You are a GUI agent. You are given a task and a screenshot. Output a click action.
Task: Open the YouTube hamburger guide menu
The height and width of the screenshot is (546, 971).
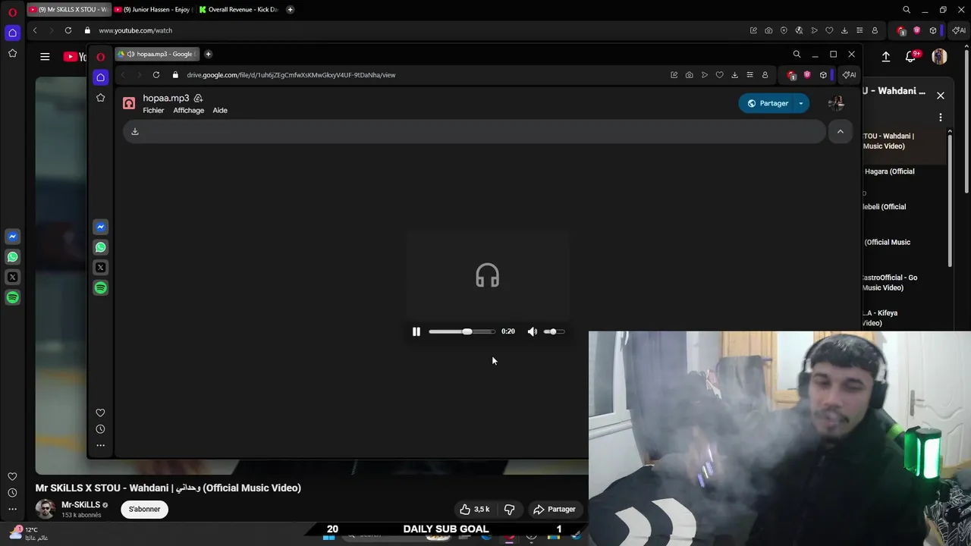point(45,56)
